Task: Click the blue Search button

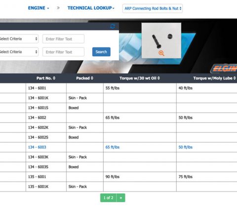Action: (101, 52)
